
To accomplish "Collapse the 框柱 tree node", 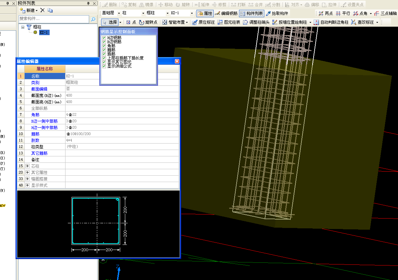I will tap(23, 27).
